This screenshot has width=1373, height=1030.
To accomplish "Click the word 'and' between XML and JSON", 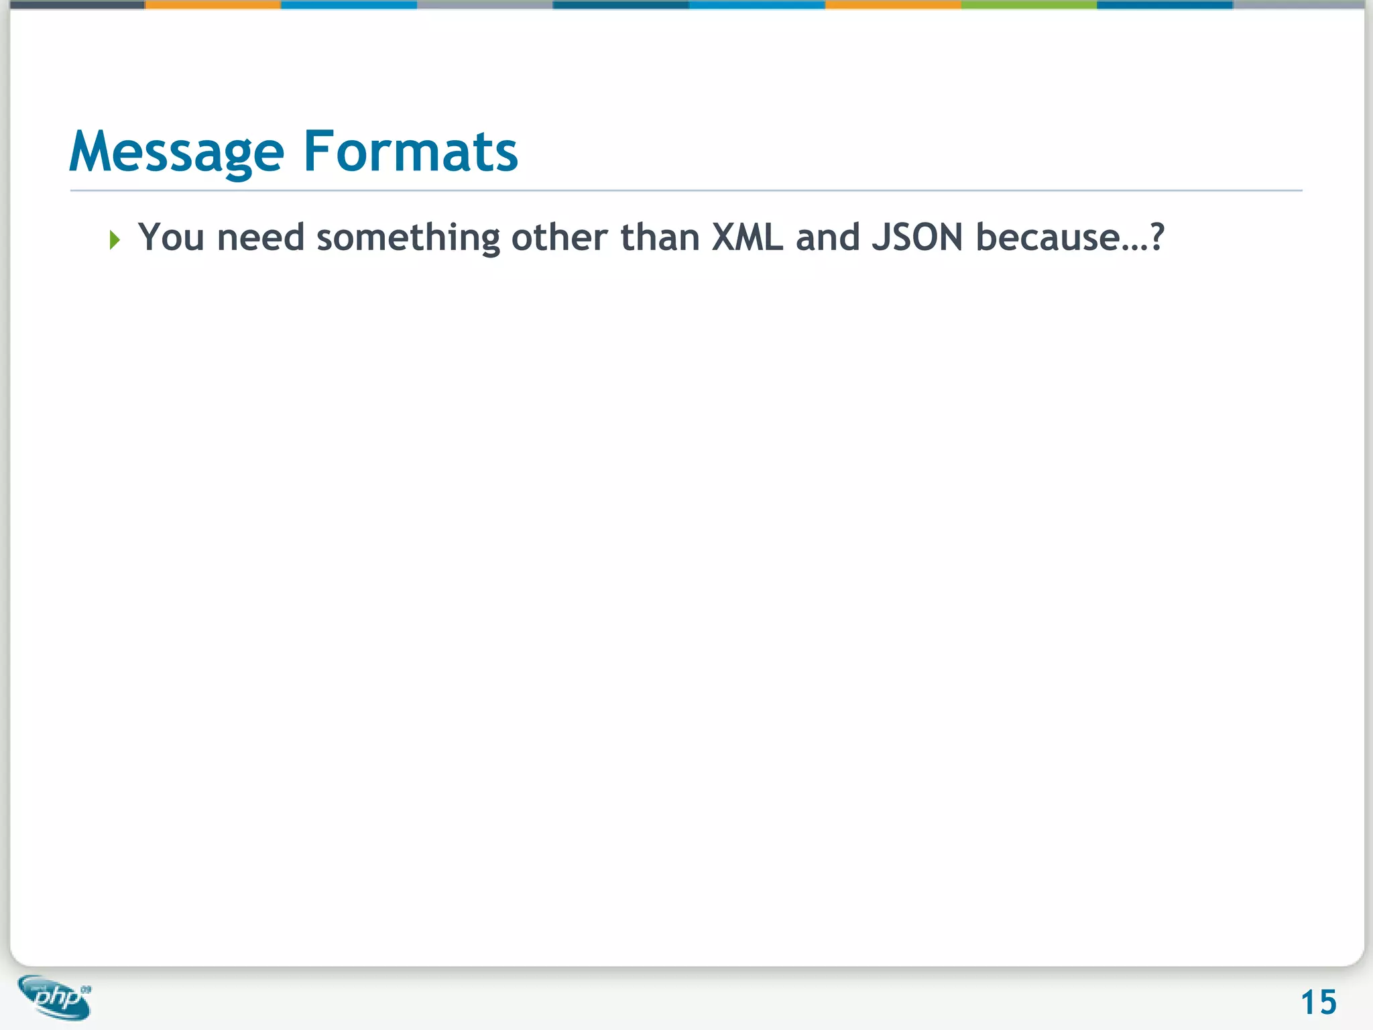I will tap(827, 237).
